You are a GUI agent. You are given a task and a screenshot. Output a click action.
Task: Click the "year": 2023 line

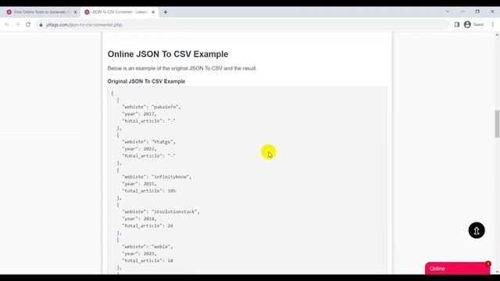[x=139, y=254]
